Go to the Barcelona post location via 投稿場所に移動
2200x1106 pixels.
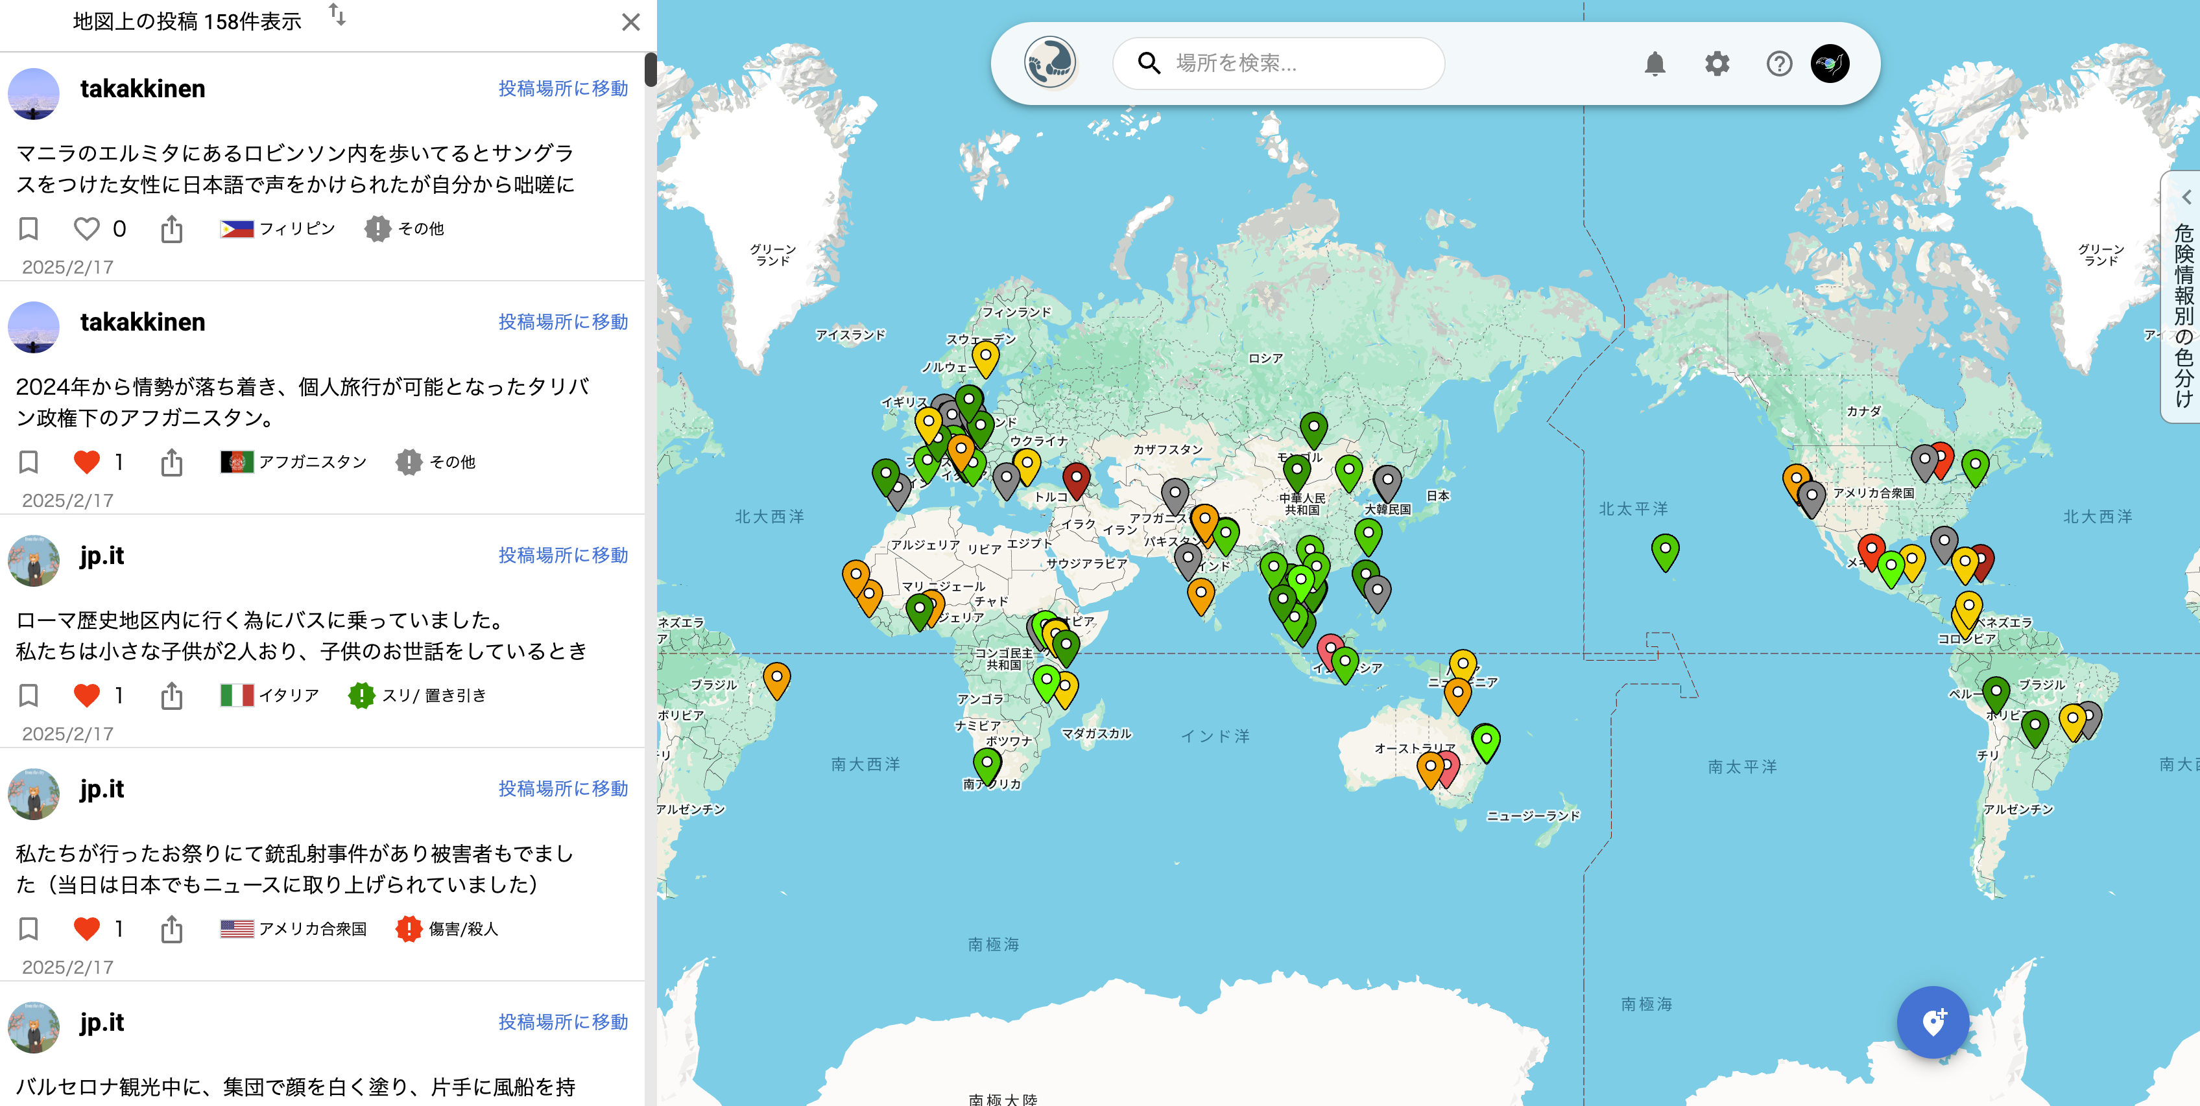pos(563,1022)
